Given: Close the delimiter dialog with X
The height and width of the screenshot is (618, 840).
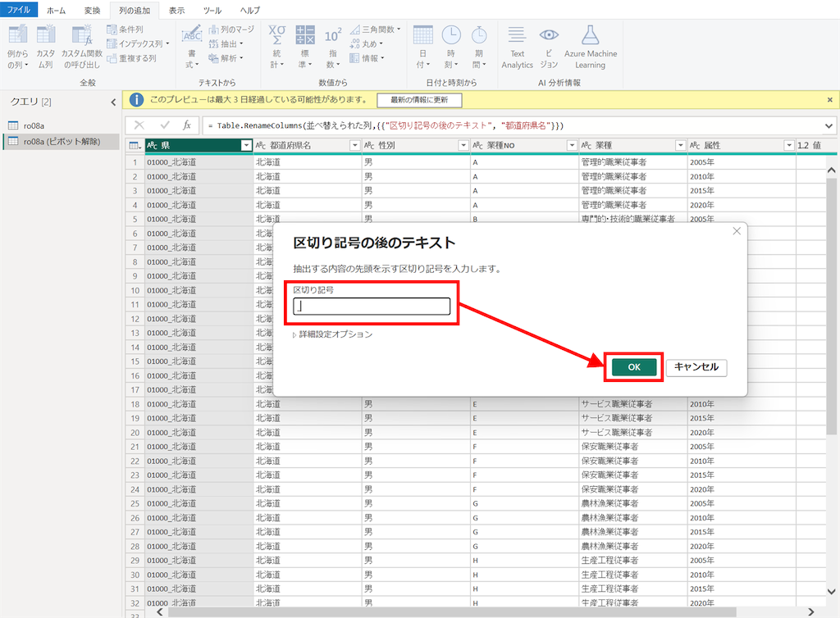Looking at the screenshot, I should (737, 231).
